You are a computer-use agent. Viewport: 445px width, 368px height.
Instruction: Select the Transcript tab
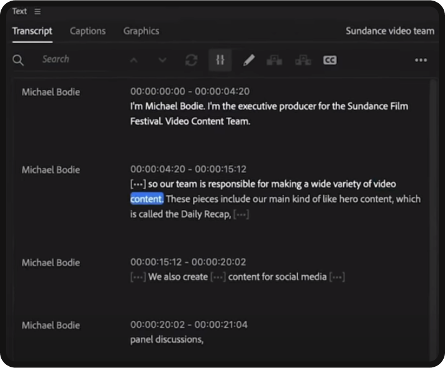click(x=32, y=31)
